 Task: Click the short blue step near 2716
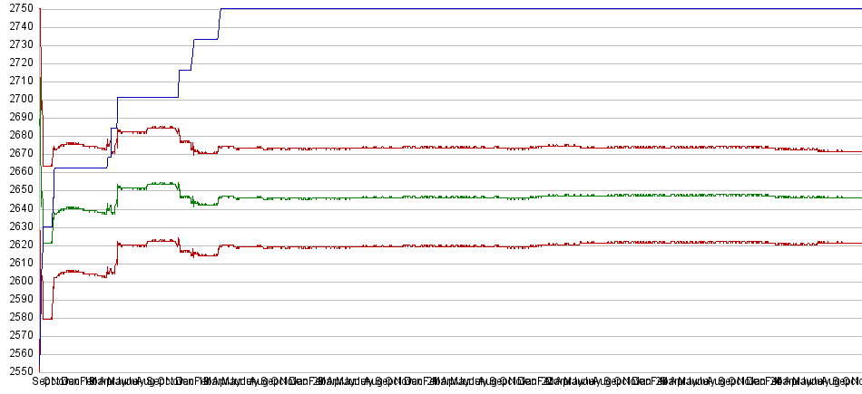[185, 70]
